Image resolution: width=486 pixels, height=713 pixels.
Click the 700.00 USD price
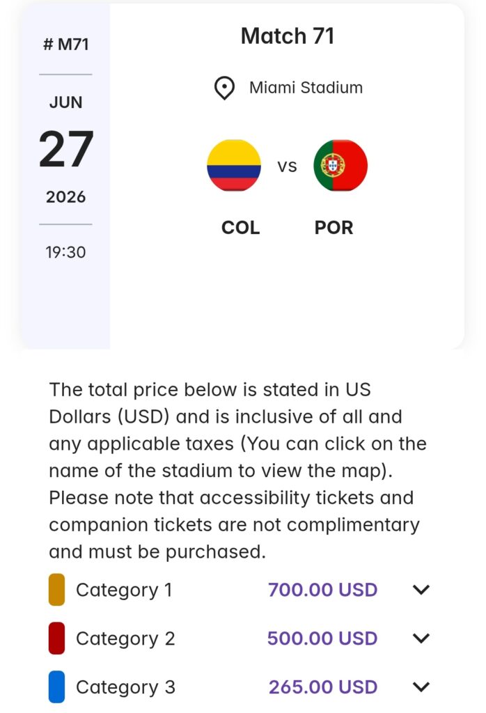pyautogui.click(x=322, y=590)
